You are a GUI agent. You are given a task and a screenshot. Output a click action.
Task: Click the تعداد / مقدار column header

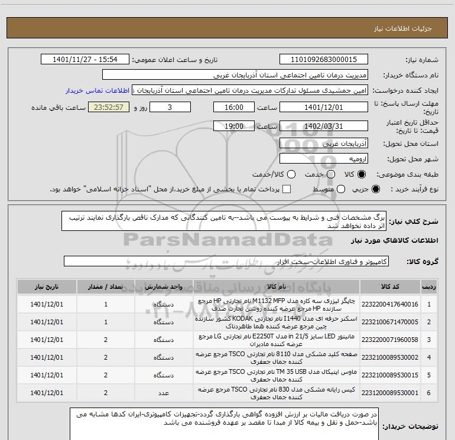(x=106, y=287)
